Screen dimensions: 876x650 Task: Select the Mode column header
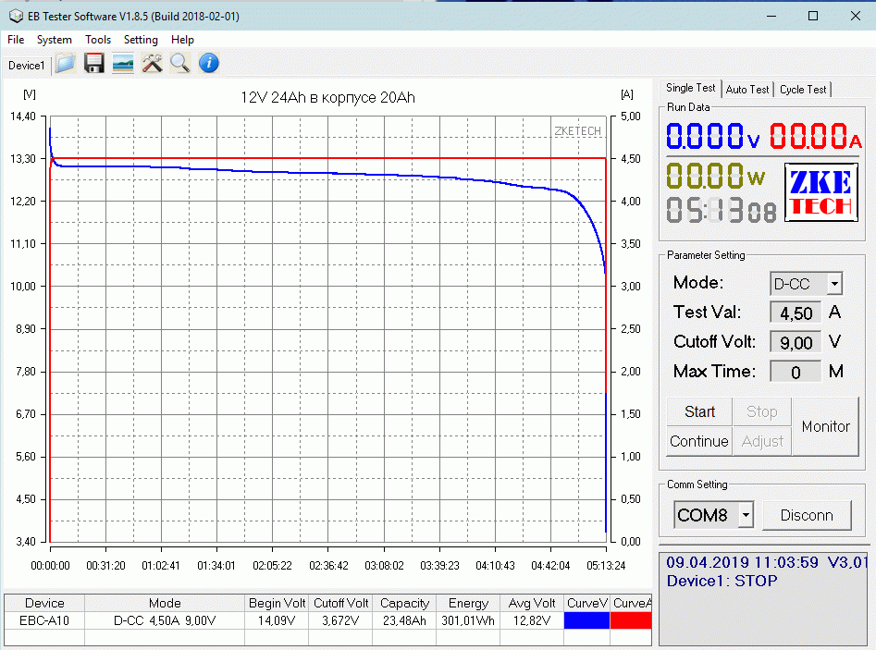(x=165, y=603)
